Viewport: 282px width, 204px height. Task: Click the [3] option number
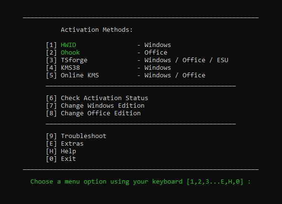[51, 60]
